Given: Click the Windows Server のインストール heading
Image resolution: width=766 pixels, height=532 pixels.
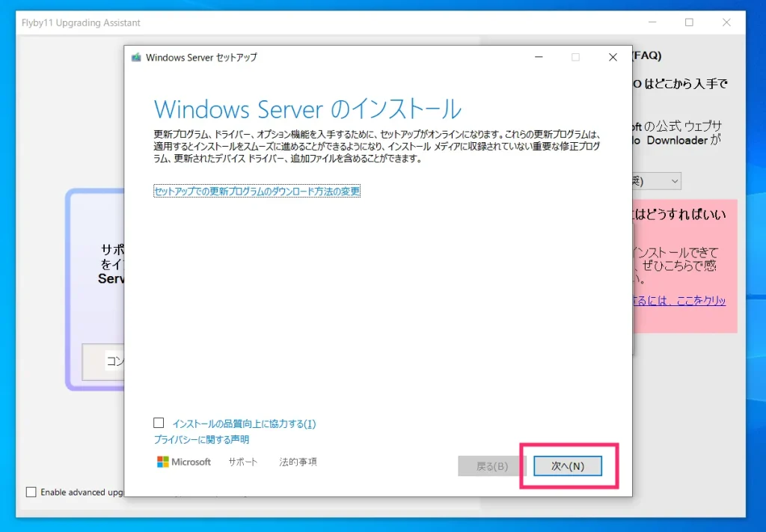Looking at the screenshot, I should pos(307,109).
